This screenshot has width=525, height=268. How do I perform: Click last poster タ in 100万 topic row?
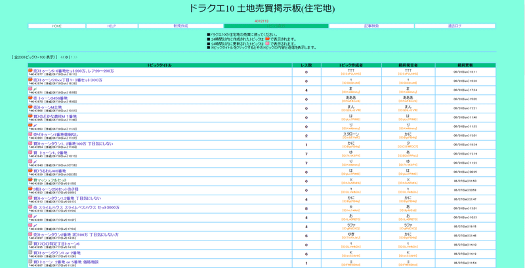(x=408, y=143)
